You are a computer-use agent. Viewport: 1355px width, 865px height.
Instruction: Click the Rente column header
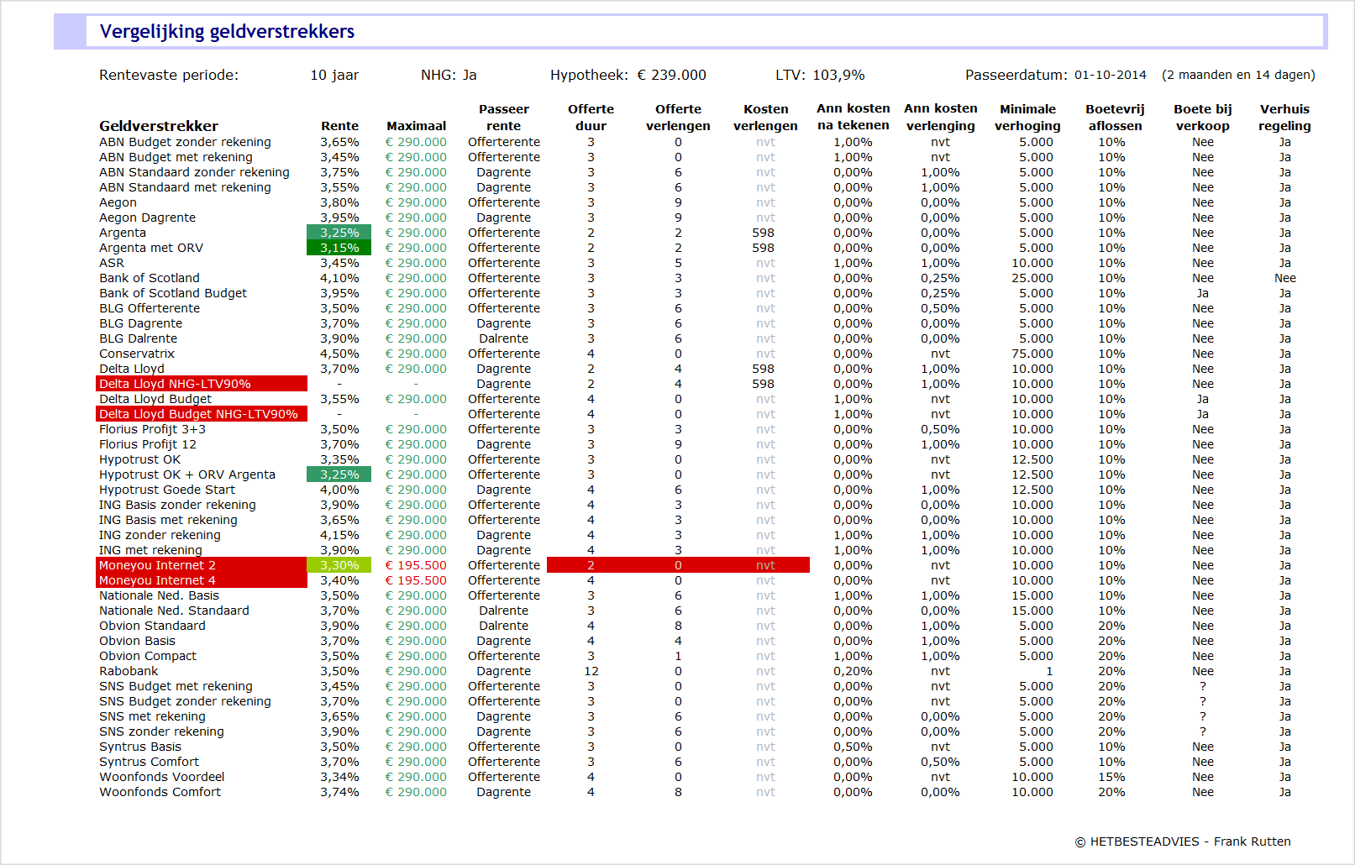click(339, 126)
